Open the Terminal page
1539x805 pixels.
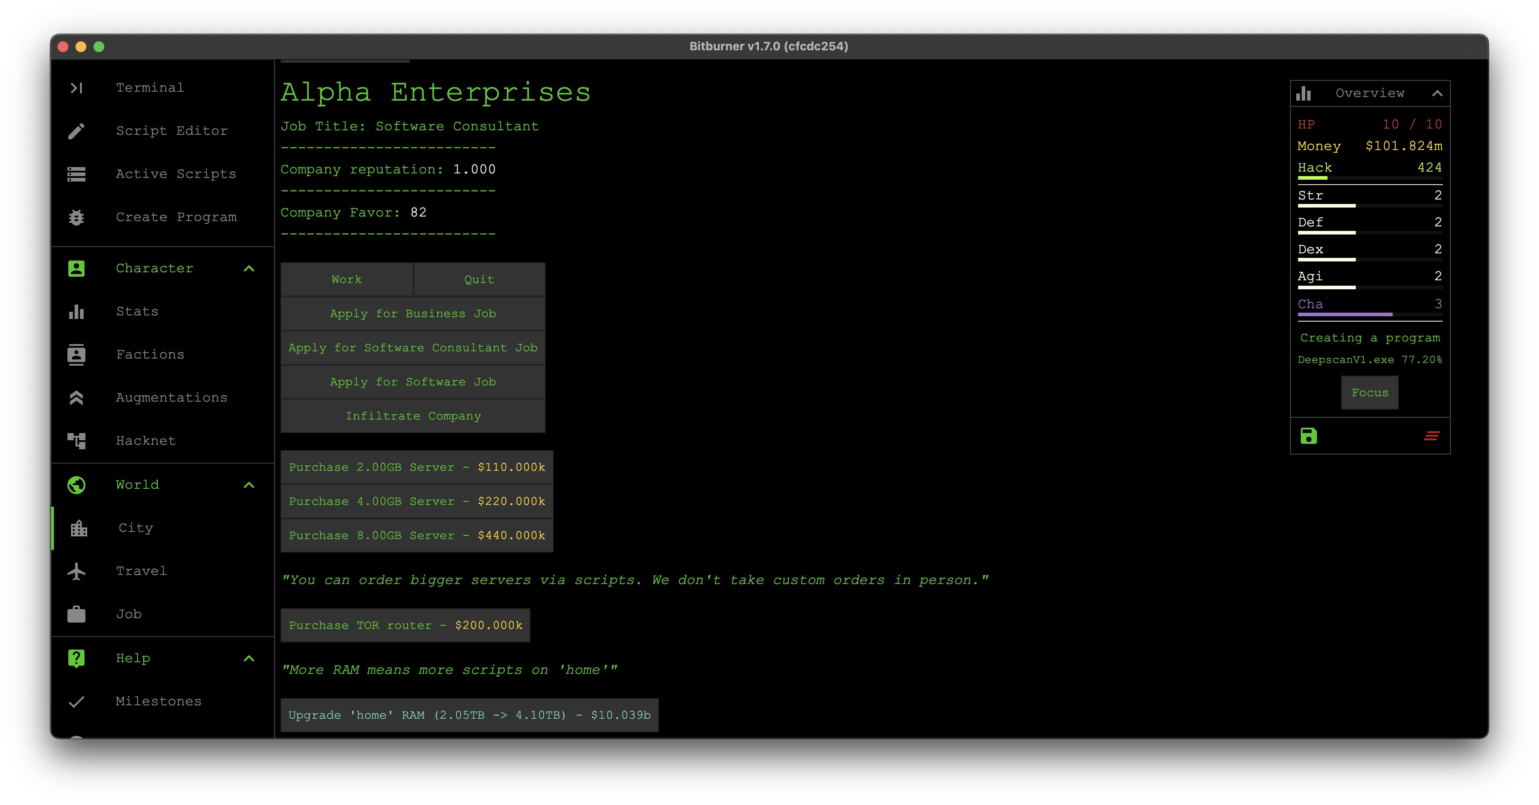pos(163,88)
